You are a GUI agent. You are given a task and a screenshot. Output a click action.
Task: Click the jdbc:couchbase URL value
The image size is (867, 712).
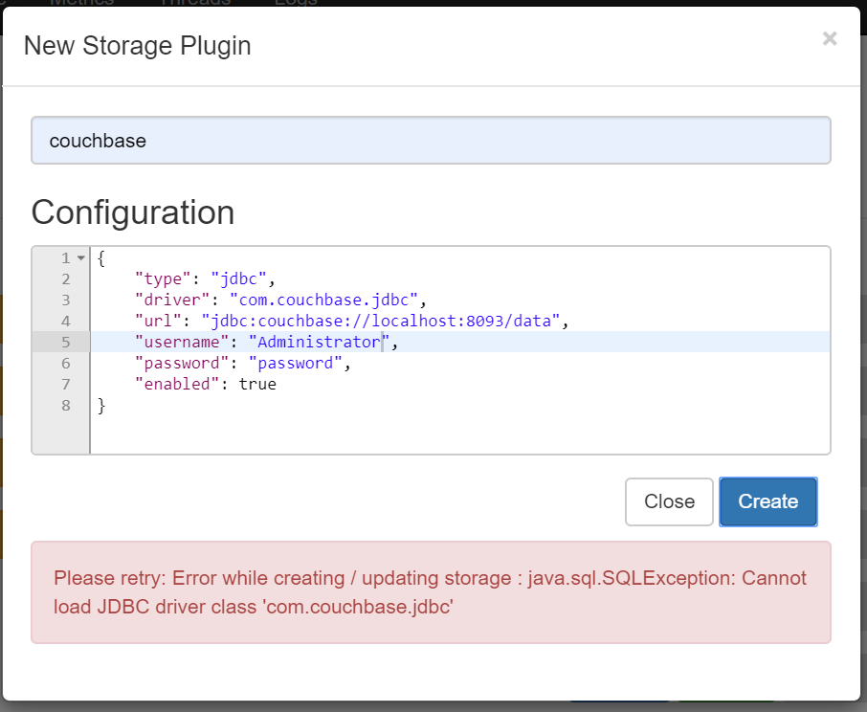coord(381,321)
